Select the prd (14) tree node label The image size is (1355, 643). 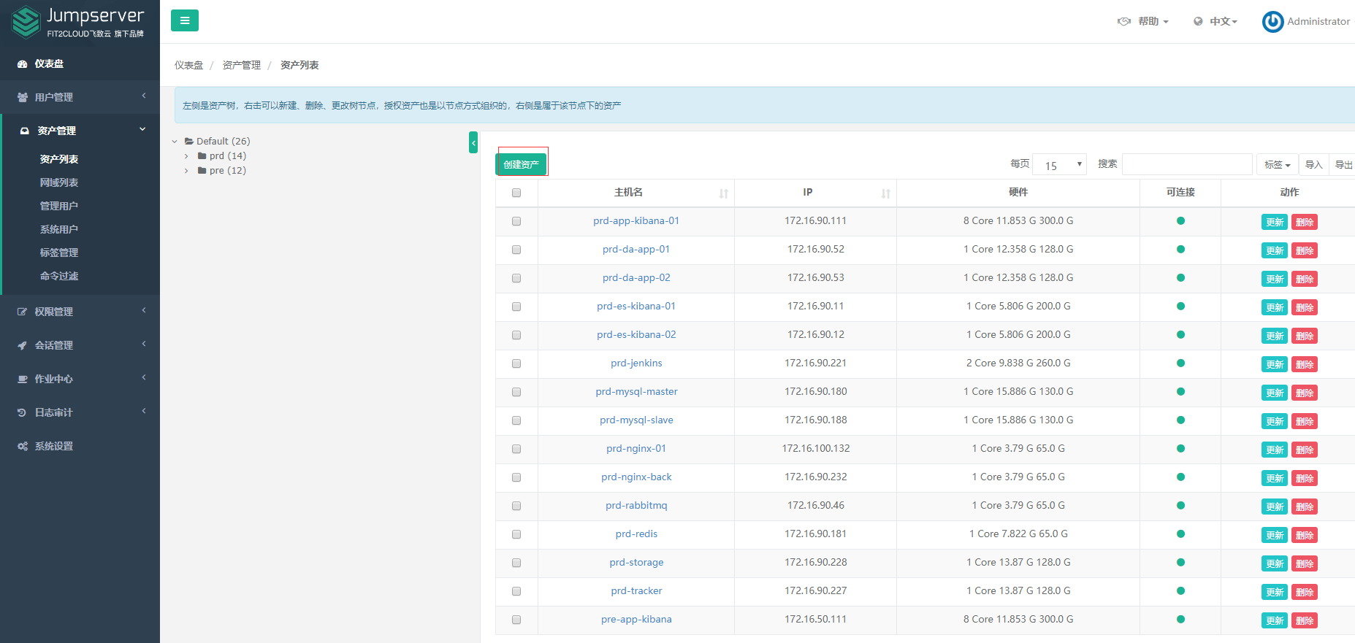point(228,156)
